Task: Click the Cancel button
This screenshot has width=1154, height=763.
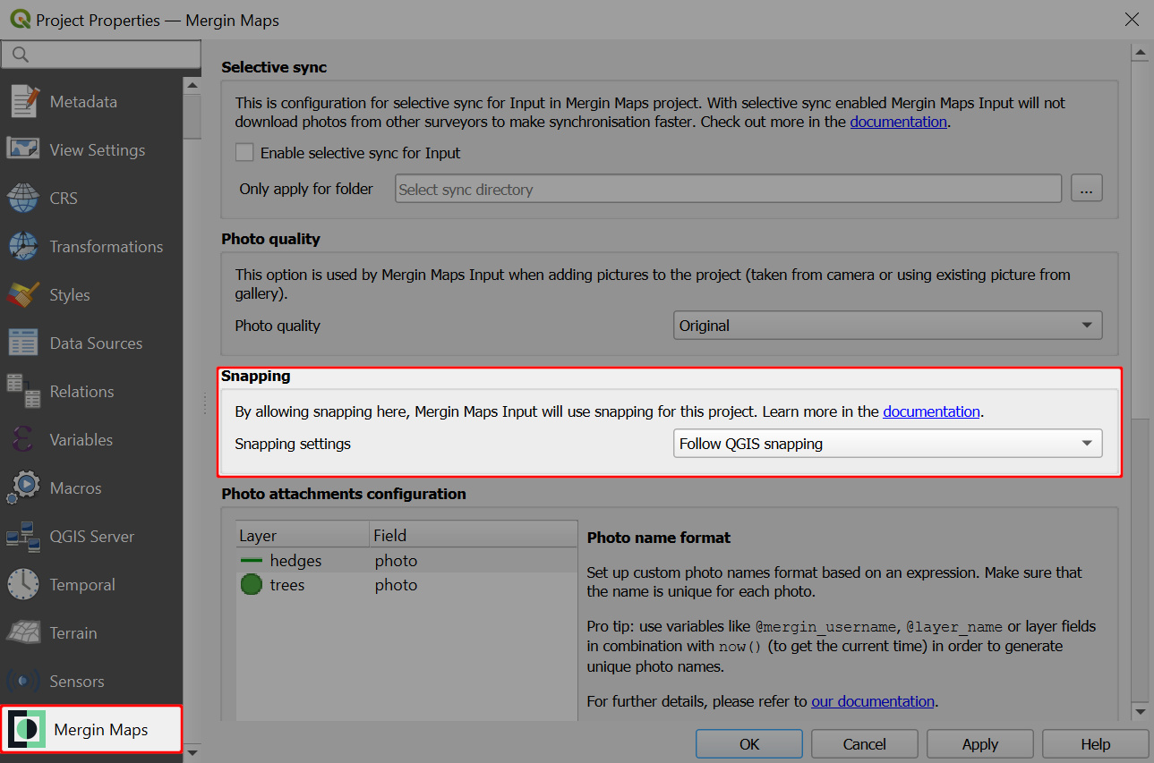Action: point(864,744)
